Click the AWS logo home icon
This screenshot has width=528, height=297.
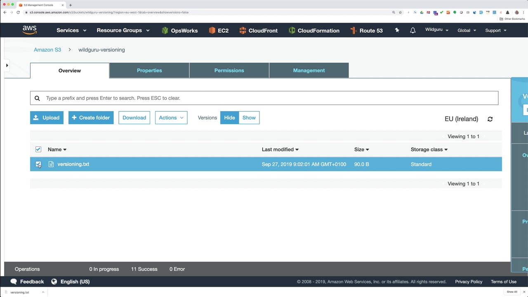tap(30, 30)
